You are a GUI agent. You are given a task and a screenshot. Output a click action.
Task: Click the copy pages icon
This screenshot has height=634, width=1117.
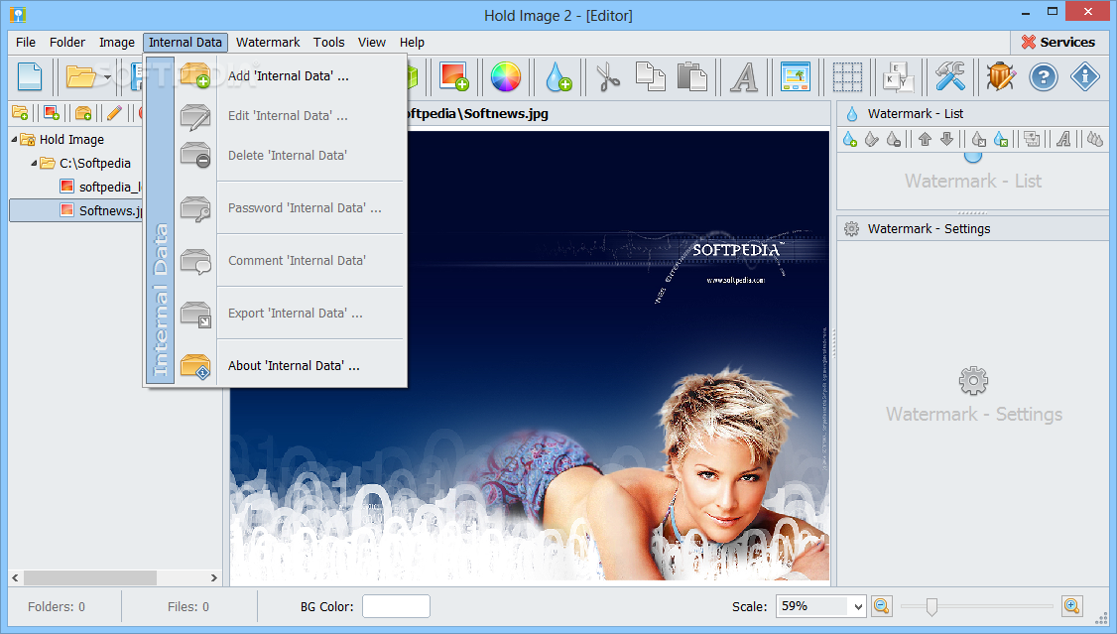tap(650, 77)
